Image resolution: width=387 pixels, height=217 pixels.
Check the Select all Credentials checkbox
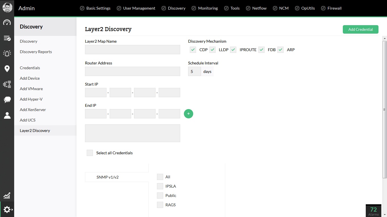pyautogui.click(x=90, y=153)
